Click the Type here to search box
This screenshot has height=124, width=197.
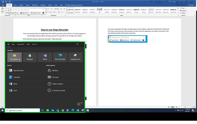pyautogui.click(x=23, y=110)
